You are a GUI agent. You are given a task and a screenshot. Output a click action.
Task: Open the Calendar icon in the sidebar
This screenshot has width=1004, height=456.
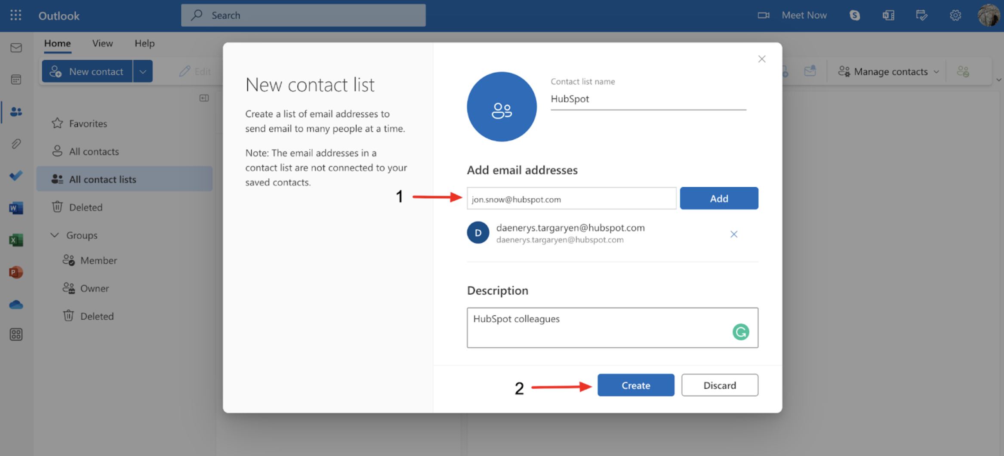[15, 79]
